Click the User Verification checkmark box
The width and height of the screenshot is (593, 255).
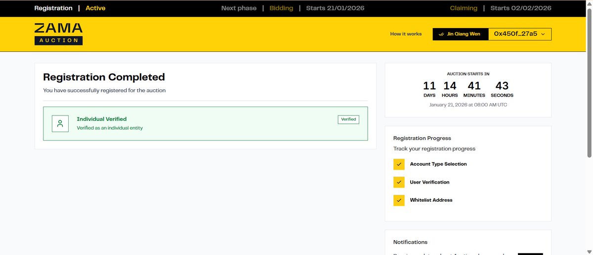[399, 182]
